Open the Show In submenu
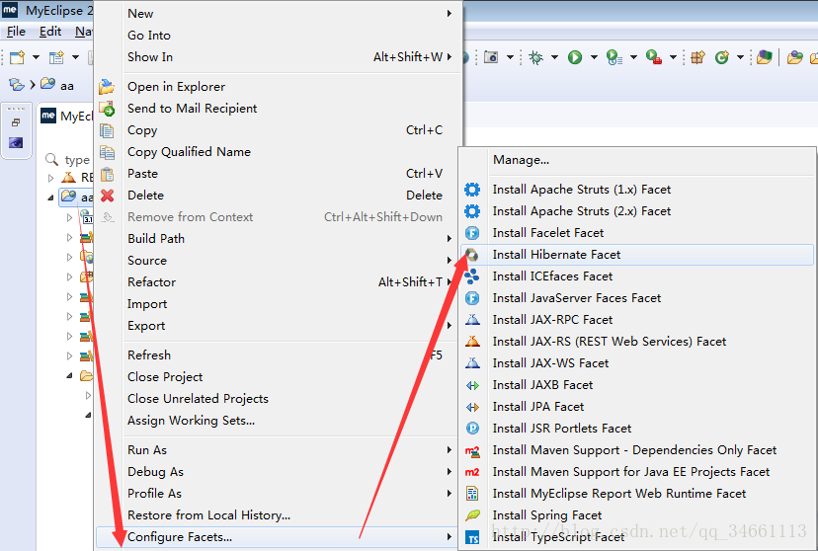This screenshot has width=818, height=551. click(277, 57)
